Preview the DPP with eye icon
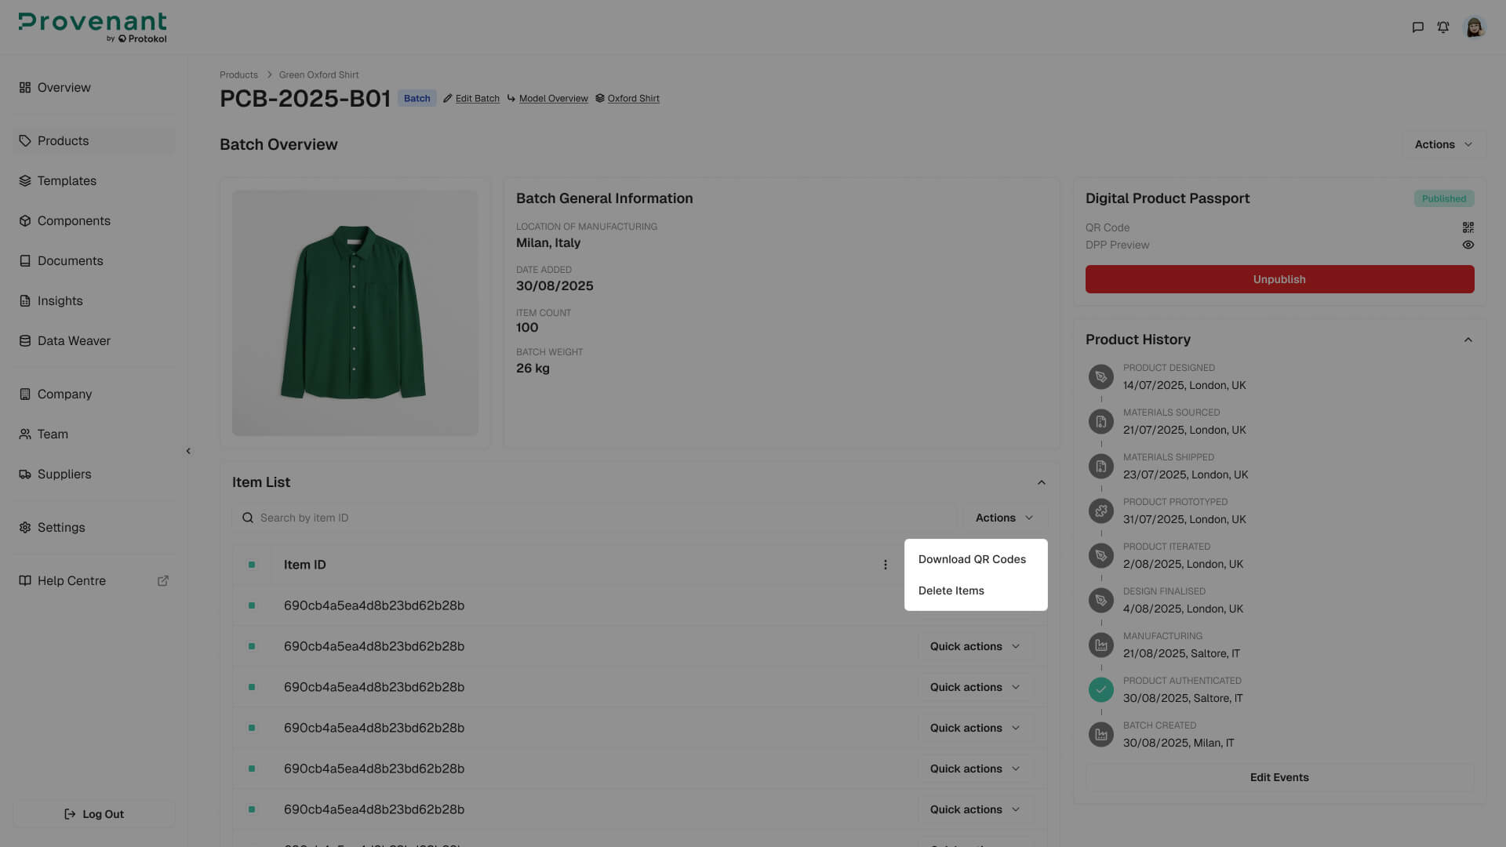Image resolution: width=1506 pixels, height=847 pixels. 1468,245
